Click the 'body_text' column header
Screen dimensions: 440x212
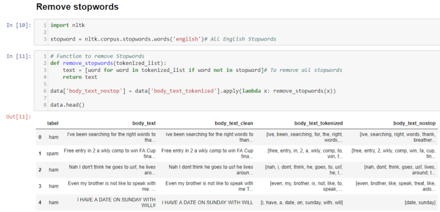pos(144,123)
